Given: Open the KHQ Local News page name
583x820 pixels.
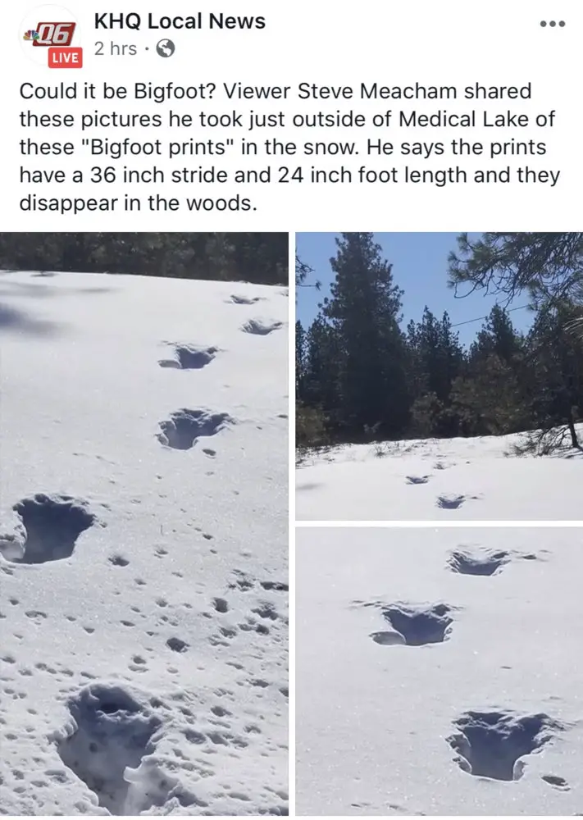Looking at the screenshot, I should [180, 21].
